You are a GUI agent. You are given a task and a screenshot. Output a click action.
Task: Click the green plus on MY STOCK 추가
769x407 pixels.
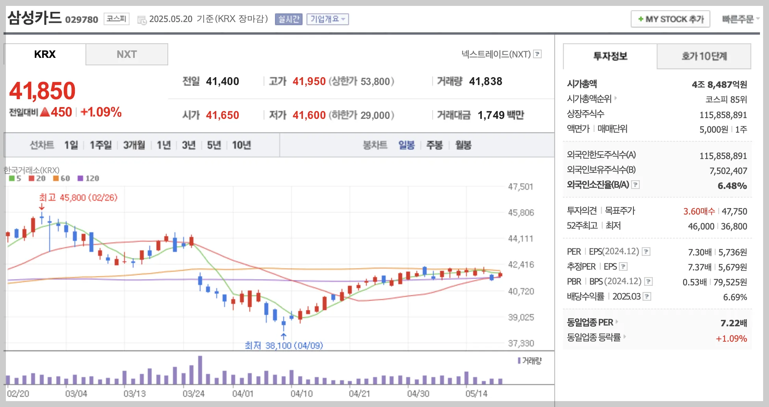[641, 19]
